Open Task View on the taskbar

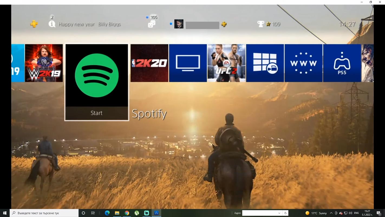[93, 213]
